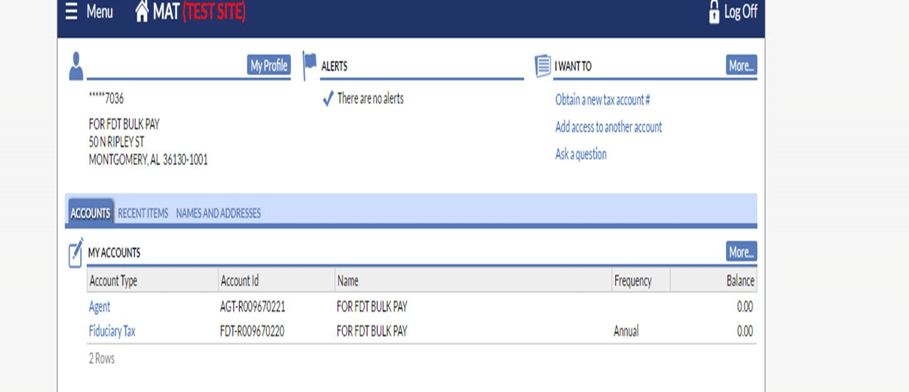Image resolution: width=909 pixels, height=392 pixels.
Task: Open Obtain a new tax account # link
Action: [603, 100]
